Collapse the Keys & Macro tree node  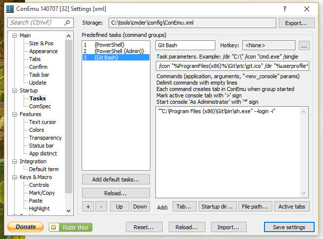pyautogui.click(x=14, y=177)
